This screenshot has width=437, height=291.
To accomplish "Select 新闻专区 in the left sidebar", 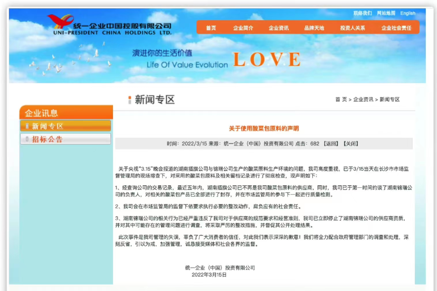I will tap(66, 126).
